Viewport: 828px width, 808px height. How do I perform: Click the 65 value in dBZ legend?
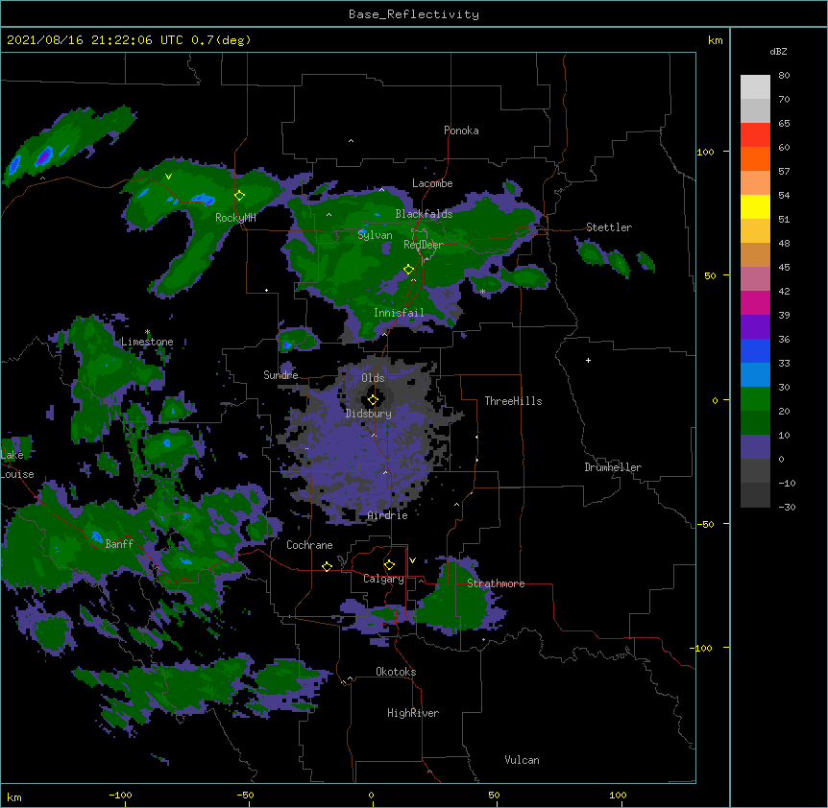784,124
